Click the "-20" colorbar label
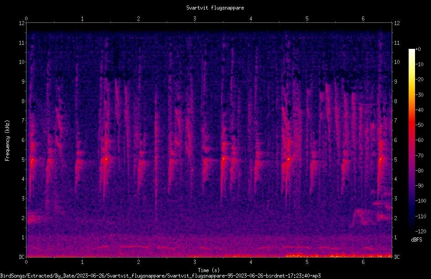Screen dimensions: 431x279 420,79
